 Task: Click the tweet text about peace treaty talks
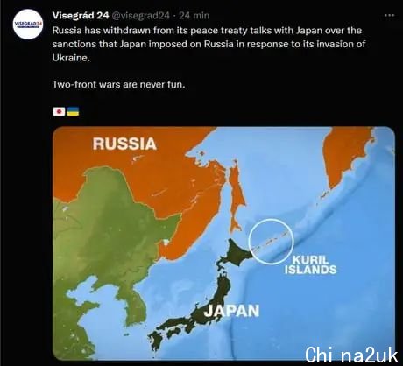tap(209, 44)
